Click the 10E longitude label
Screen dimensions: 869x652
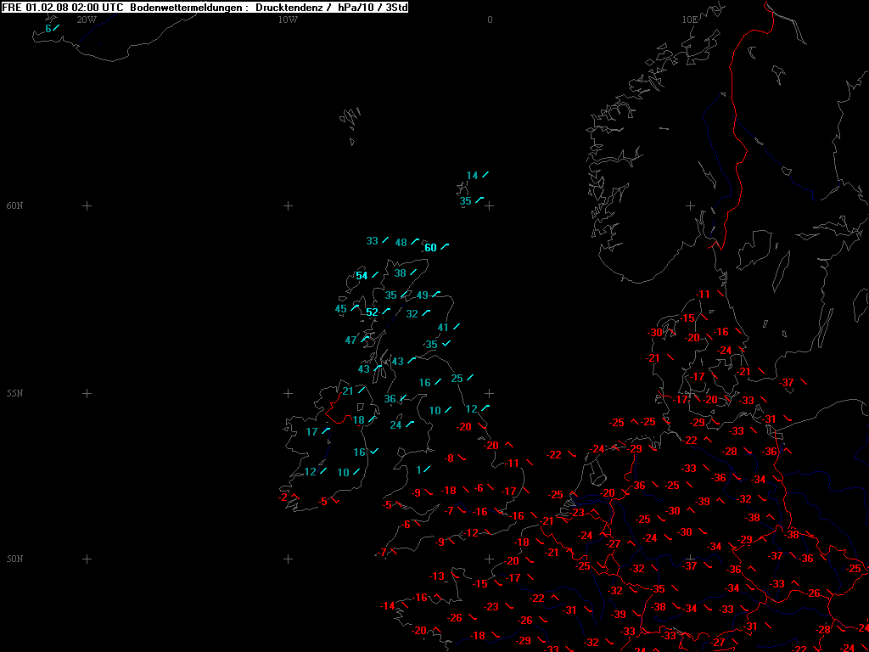(689, 20)
